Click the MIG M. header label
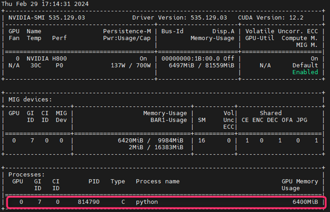330x212 pixels. pyautogui.click(x=307, y=45)
